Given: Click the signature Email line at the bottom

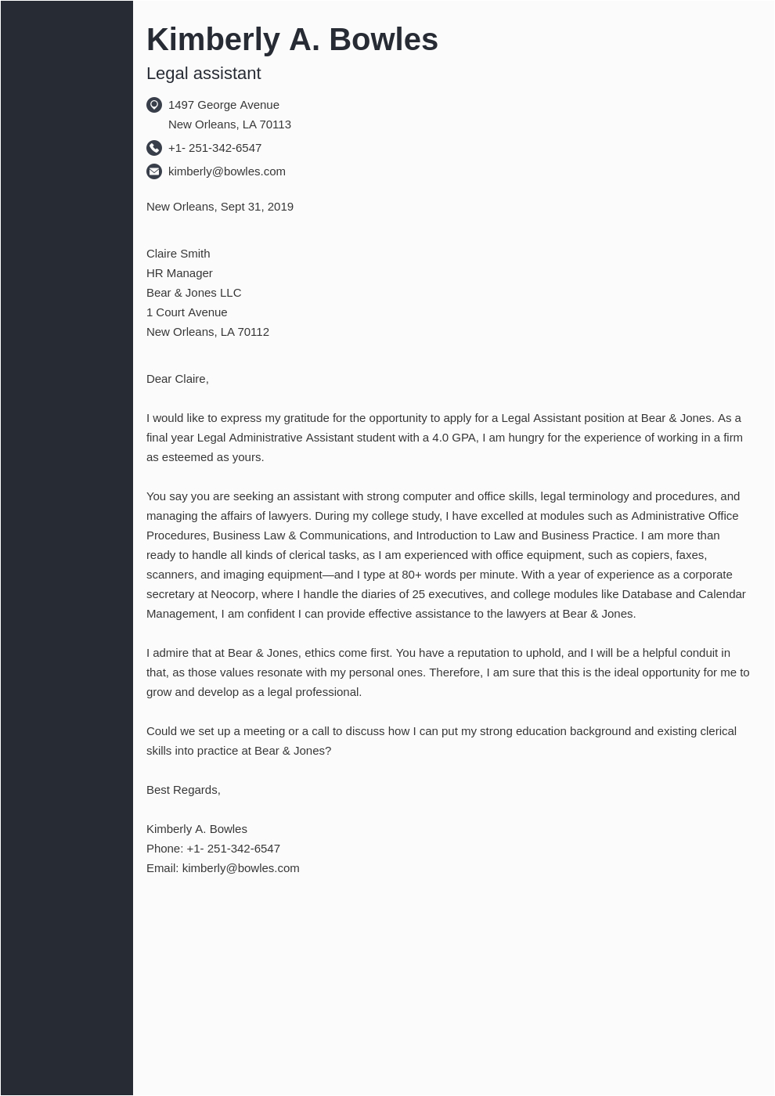Looking at the screenshot, I should [x=223, y=868].
